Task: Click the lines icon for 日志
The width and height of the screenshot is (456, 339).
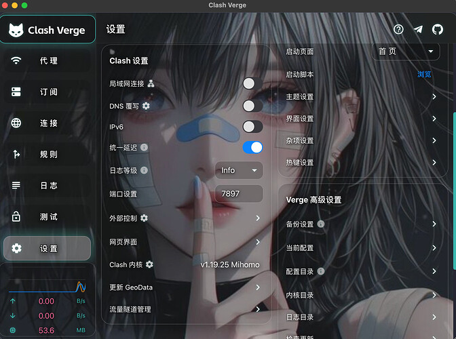Action: click(x=16, y=185)
